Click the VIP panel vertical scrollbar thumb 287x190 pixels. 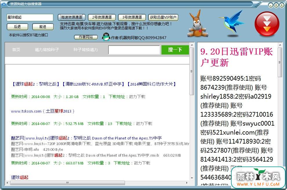pyautogui.click(x=280, y=62)
